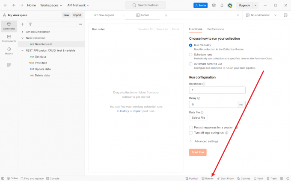Switch to the GET New Request tab

pyautogui.click(x=104, y=15)
